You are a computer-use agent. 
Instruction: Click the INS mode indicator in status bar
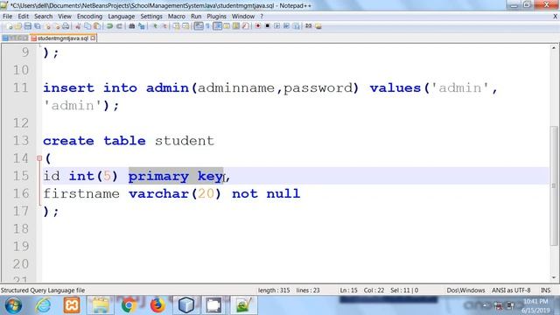[x=545, y=290]
